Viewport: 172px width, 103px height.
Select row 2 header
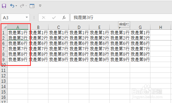tap(4, 38)
